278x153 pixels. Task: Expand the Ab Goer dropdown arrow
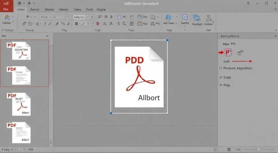[176, 23]
